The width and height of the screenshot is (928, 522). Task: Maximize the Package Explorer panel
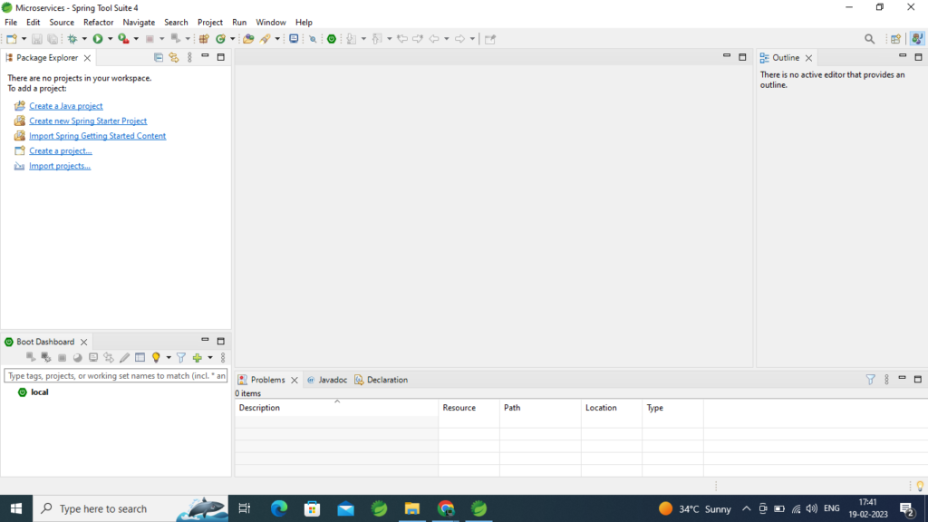[221, 57]
